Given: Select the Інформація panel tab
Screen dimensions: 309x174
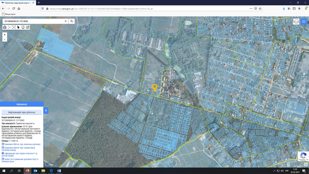Looking at the screenshot, I should [22, 104].
